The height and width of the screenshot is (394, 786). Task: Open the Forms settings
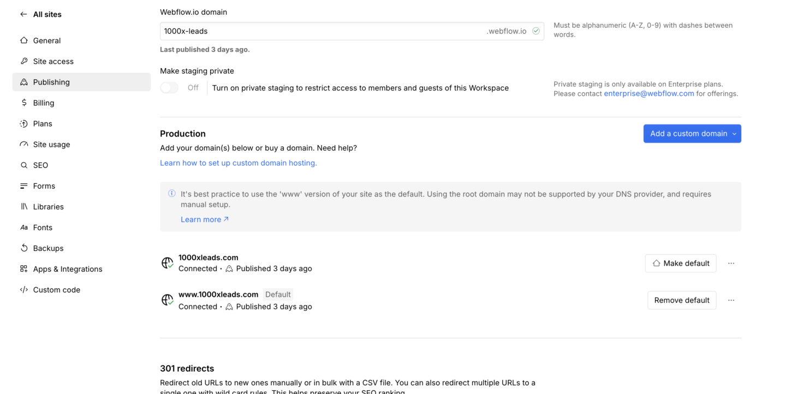81,186
